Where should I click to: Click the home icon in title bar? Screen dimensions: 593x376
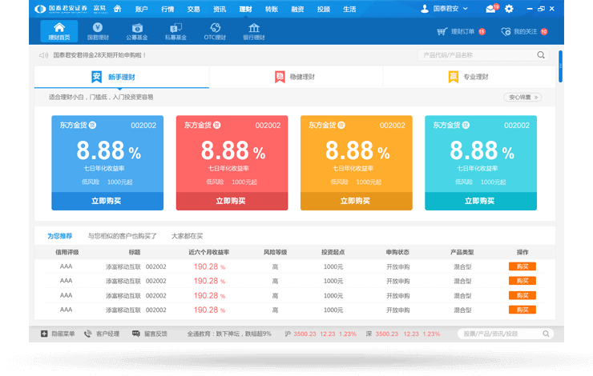coord(118,9)
